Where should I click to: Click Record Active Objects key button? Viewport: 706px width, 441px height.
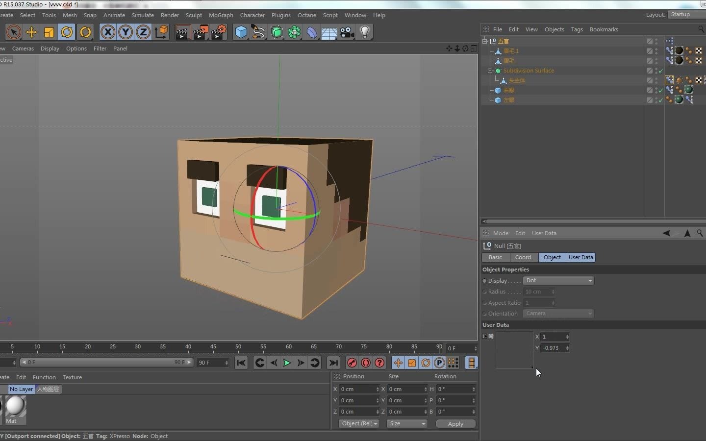coord(352,363)
